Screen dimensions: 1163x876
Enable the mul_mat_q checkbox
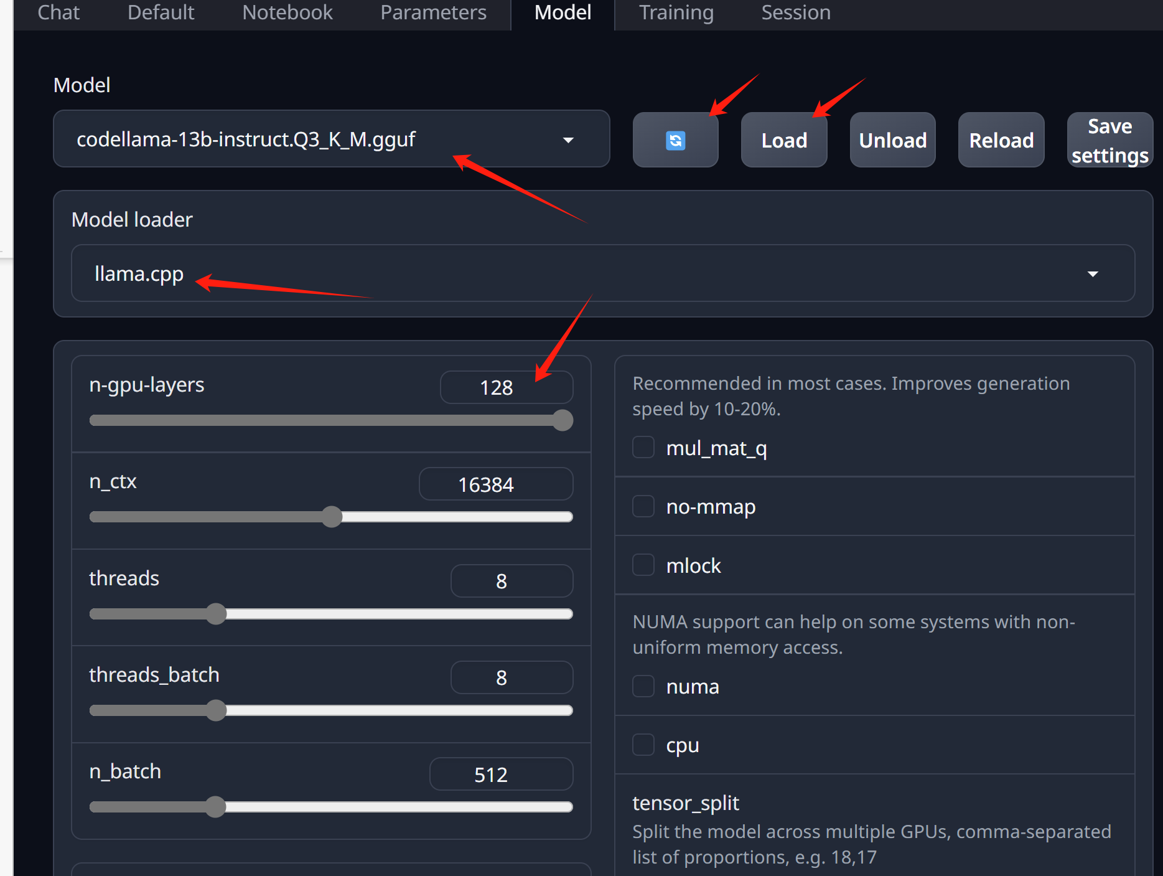coord(643,448)
